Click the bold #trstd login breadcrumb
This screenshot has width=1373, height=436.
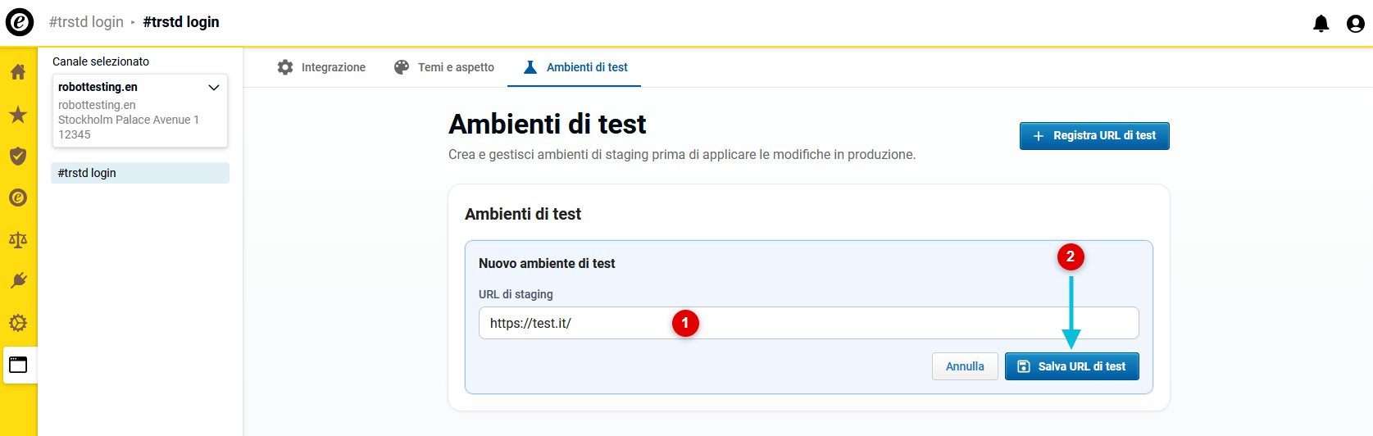(x=181, y=22)
